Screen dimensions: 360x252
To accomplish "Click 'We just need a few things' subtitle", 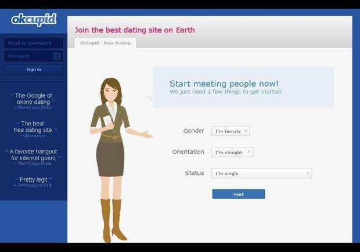I will [226, 92].
